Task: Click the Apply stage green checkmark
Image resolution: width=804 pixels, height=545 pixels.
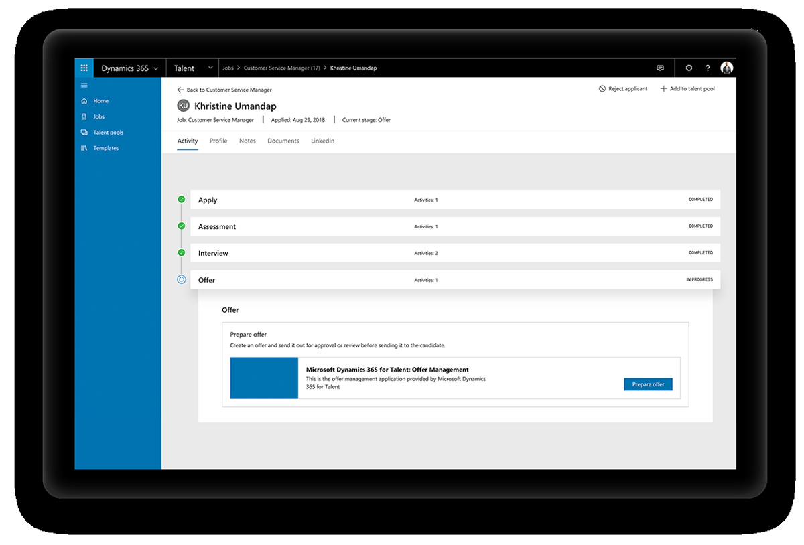Action: (x=181, y=200)
